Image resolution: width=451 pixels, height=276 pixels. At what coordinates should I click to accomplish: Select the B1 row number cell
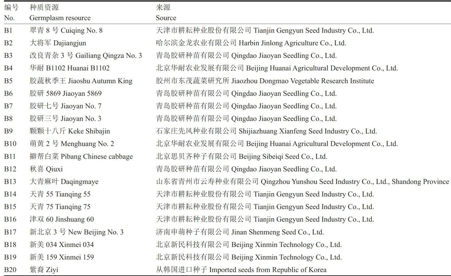(8, 30)
